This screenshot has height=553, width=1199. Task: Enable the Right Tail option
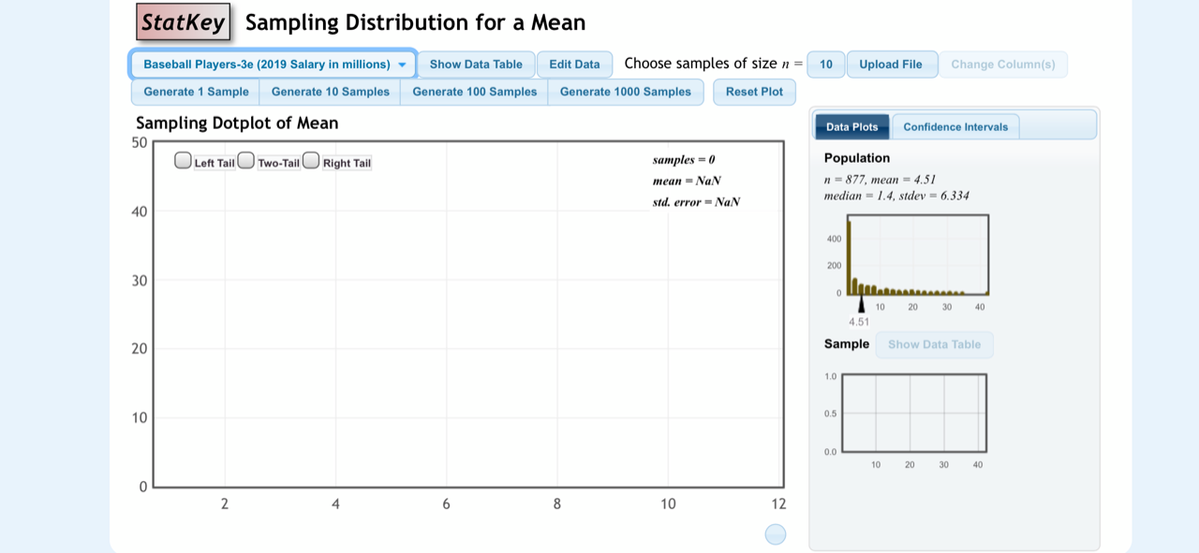pyautogui.click(x=311, y=161)
